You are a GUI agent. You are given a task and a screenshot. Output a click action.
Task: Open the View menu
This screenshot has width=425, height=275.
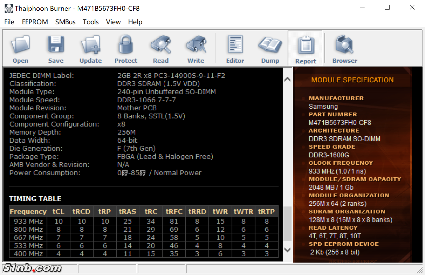click(x=113, y=22)
